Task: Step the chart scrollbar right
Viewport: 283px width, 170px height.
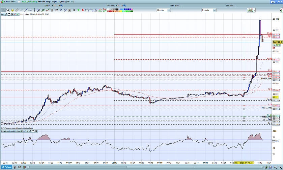Action: tap(262, 167)
